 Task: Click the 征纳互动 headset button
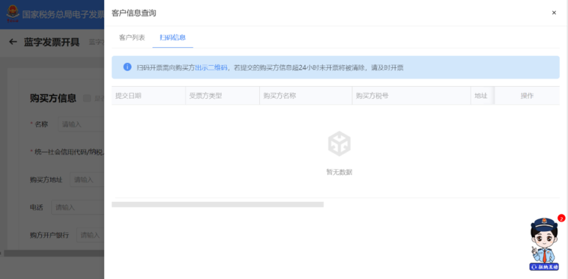click(x=544, y=267)
